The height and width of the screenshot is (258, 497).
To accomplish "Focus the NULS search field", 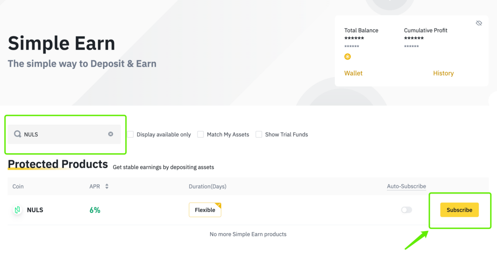I will click(x=65, y=134).
